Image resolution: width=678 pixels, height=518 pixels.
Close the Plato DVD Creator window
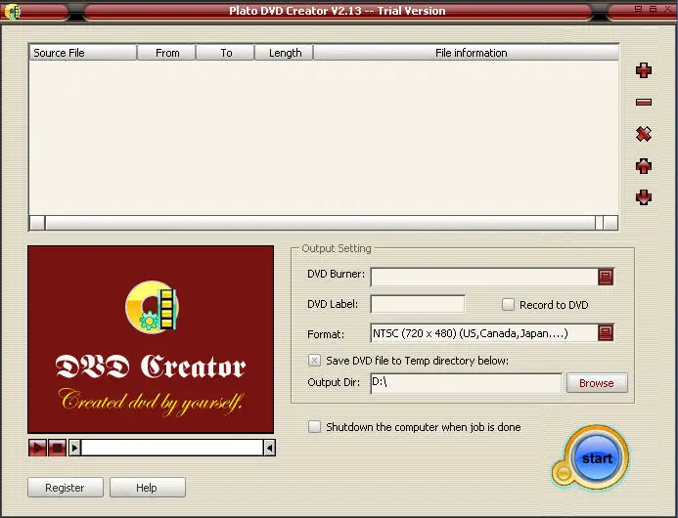(667, 9)
